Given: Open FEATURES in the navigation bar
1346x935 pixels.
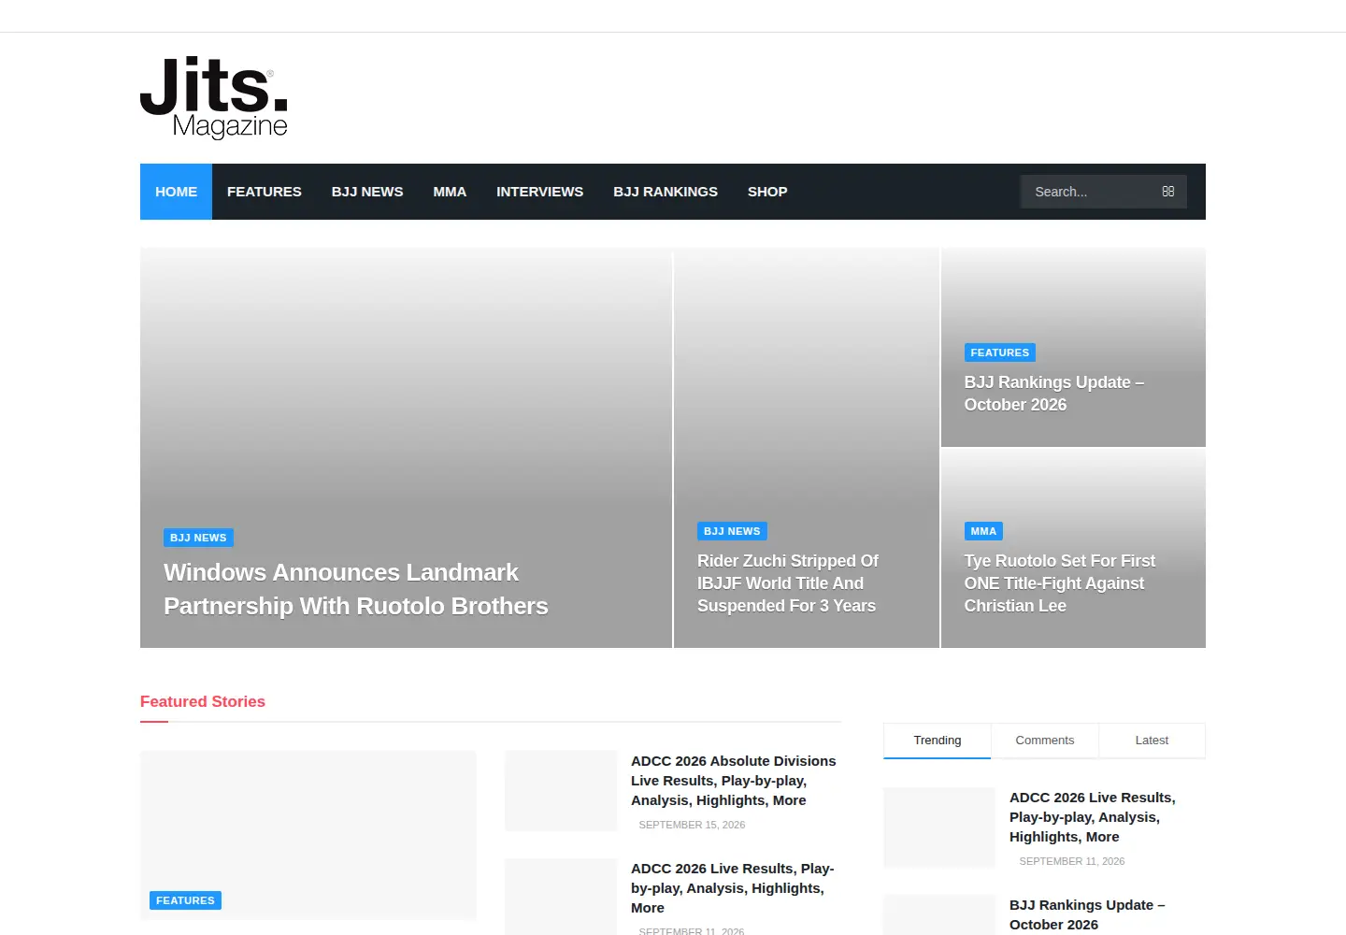Looking at the screenshot, I should coord(265,192).
